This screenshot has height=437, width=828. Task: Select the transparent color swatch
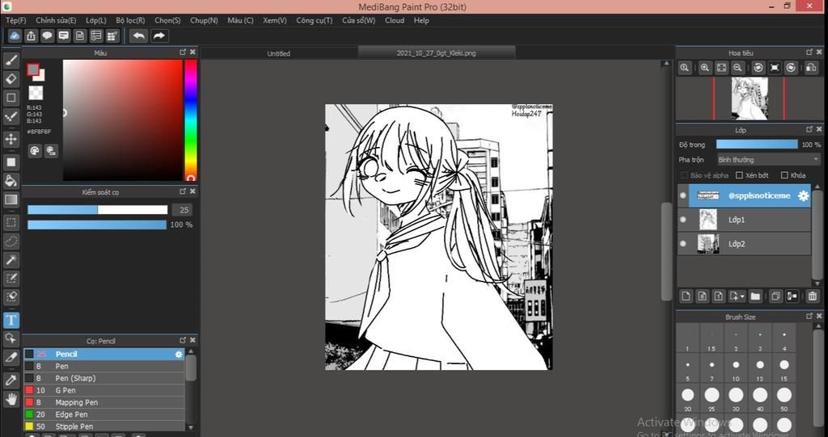click(36, 93)
